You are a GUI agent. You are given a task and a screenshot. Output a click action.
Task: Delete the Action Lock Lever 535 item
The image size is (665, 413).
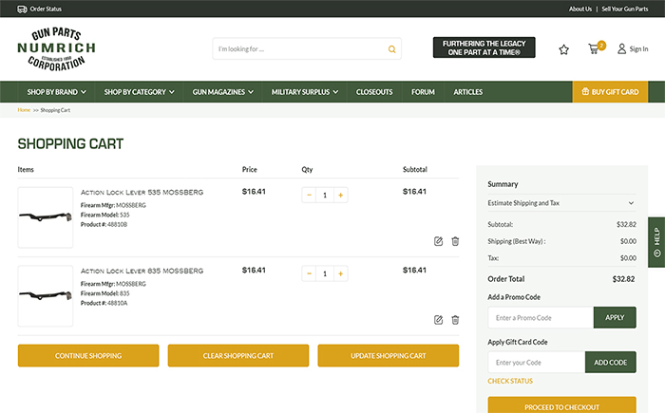[x=455, y=241]
